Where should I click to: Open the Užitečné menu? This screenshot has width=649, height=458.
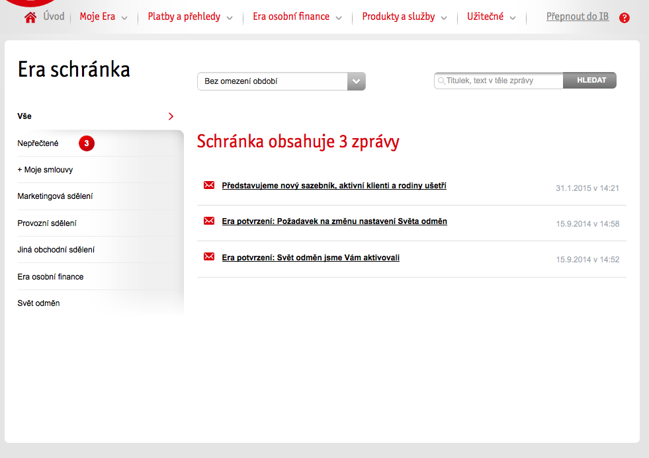(x=486, y=17)
